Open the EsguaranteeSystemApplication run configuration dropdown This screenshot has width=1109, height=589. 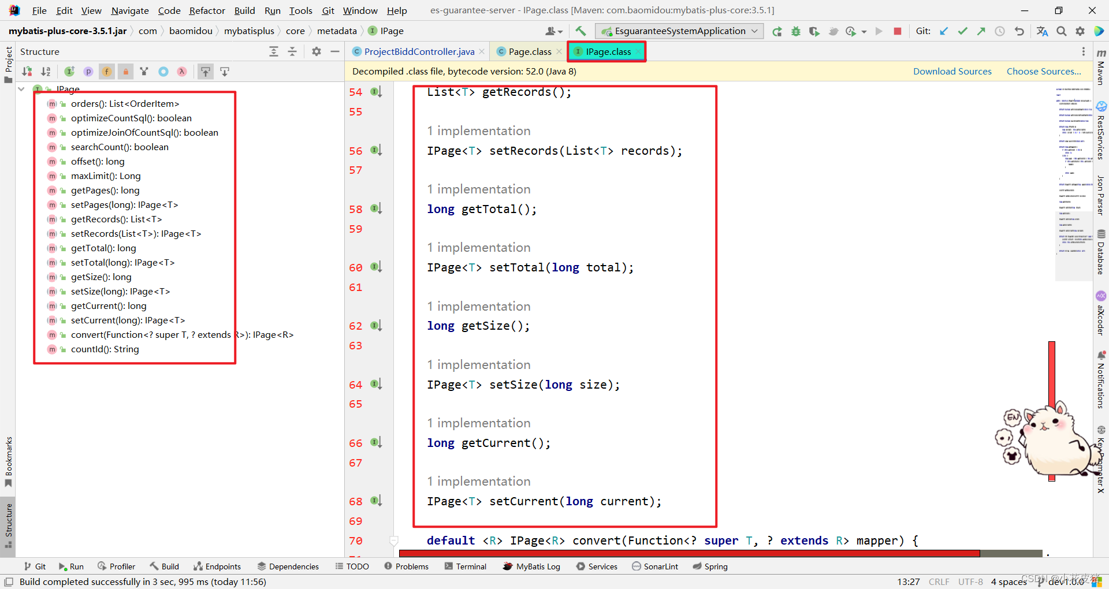coord(679,31)
